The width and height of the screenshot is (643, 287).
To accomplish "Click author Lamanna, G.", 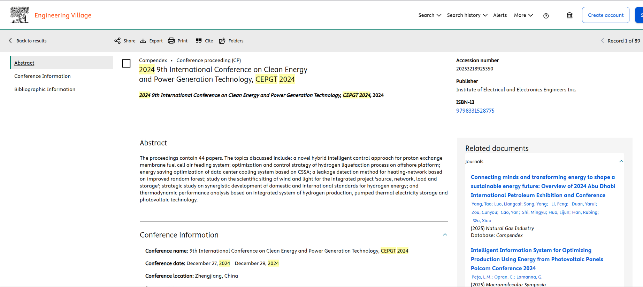I will pos(529,277).
